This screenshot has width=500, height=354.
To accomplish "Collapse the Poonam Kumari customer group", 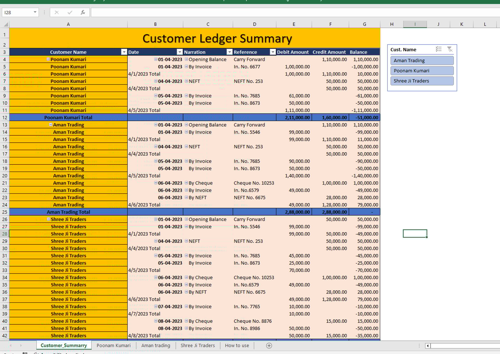I will (x=48, y=59).
